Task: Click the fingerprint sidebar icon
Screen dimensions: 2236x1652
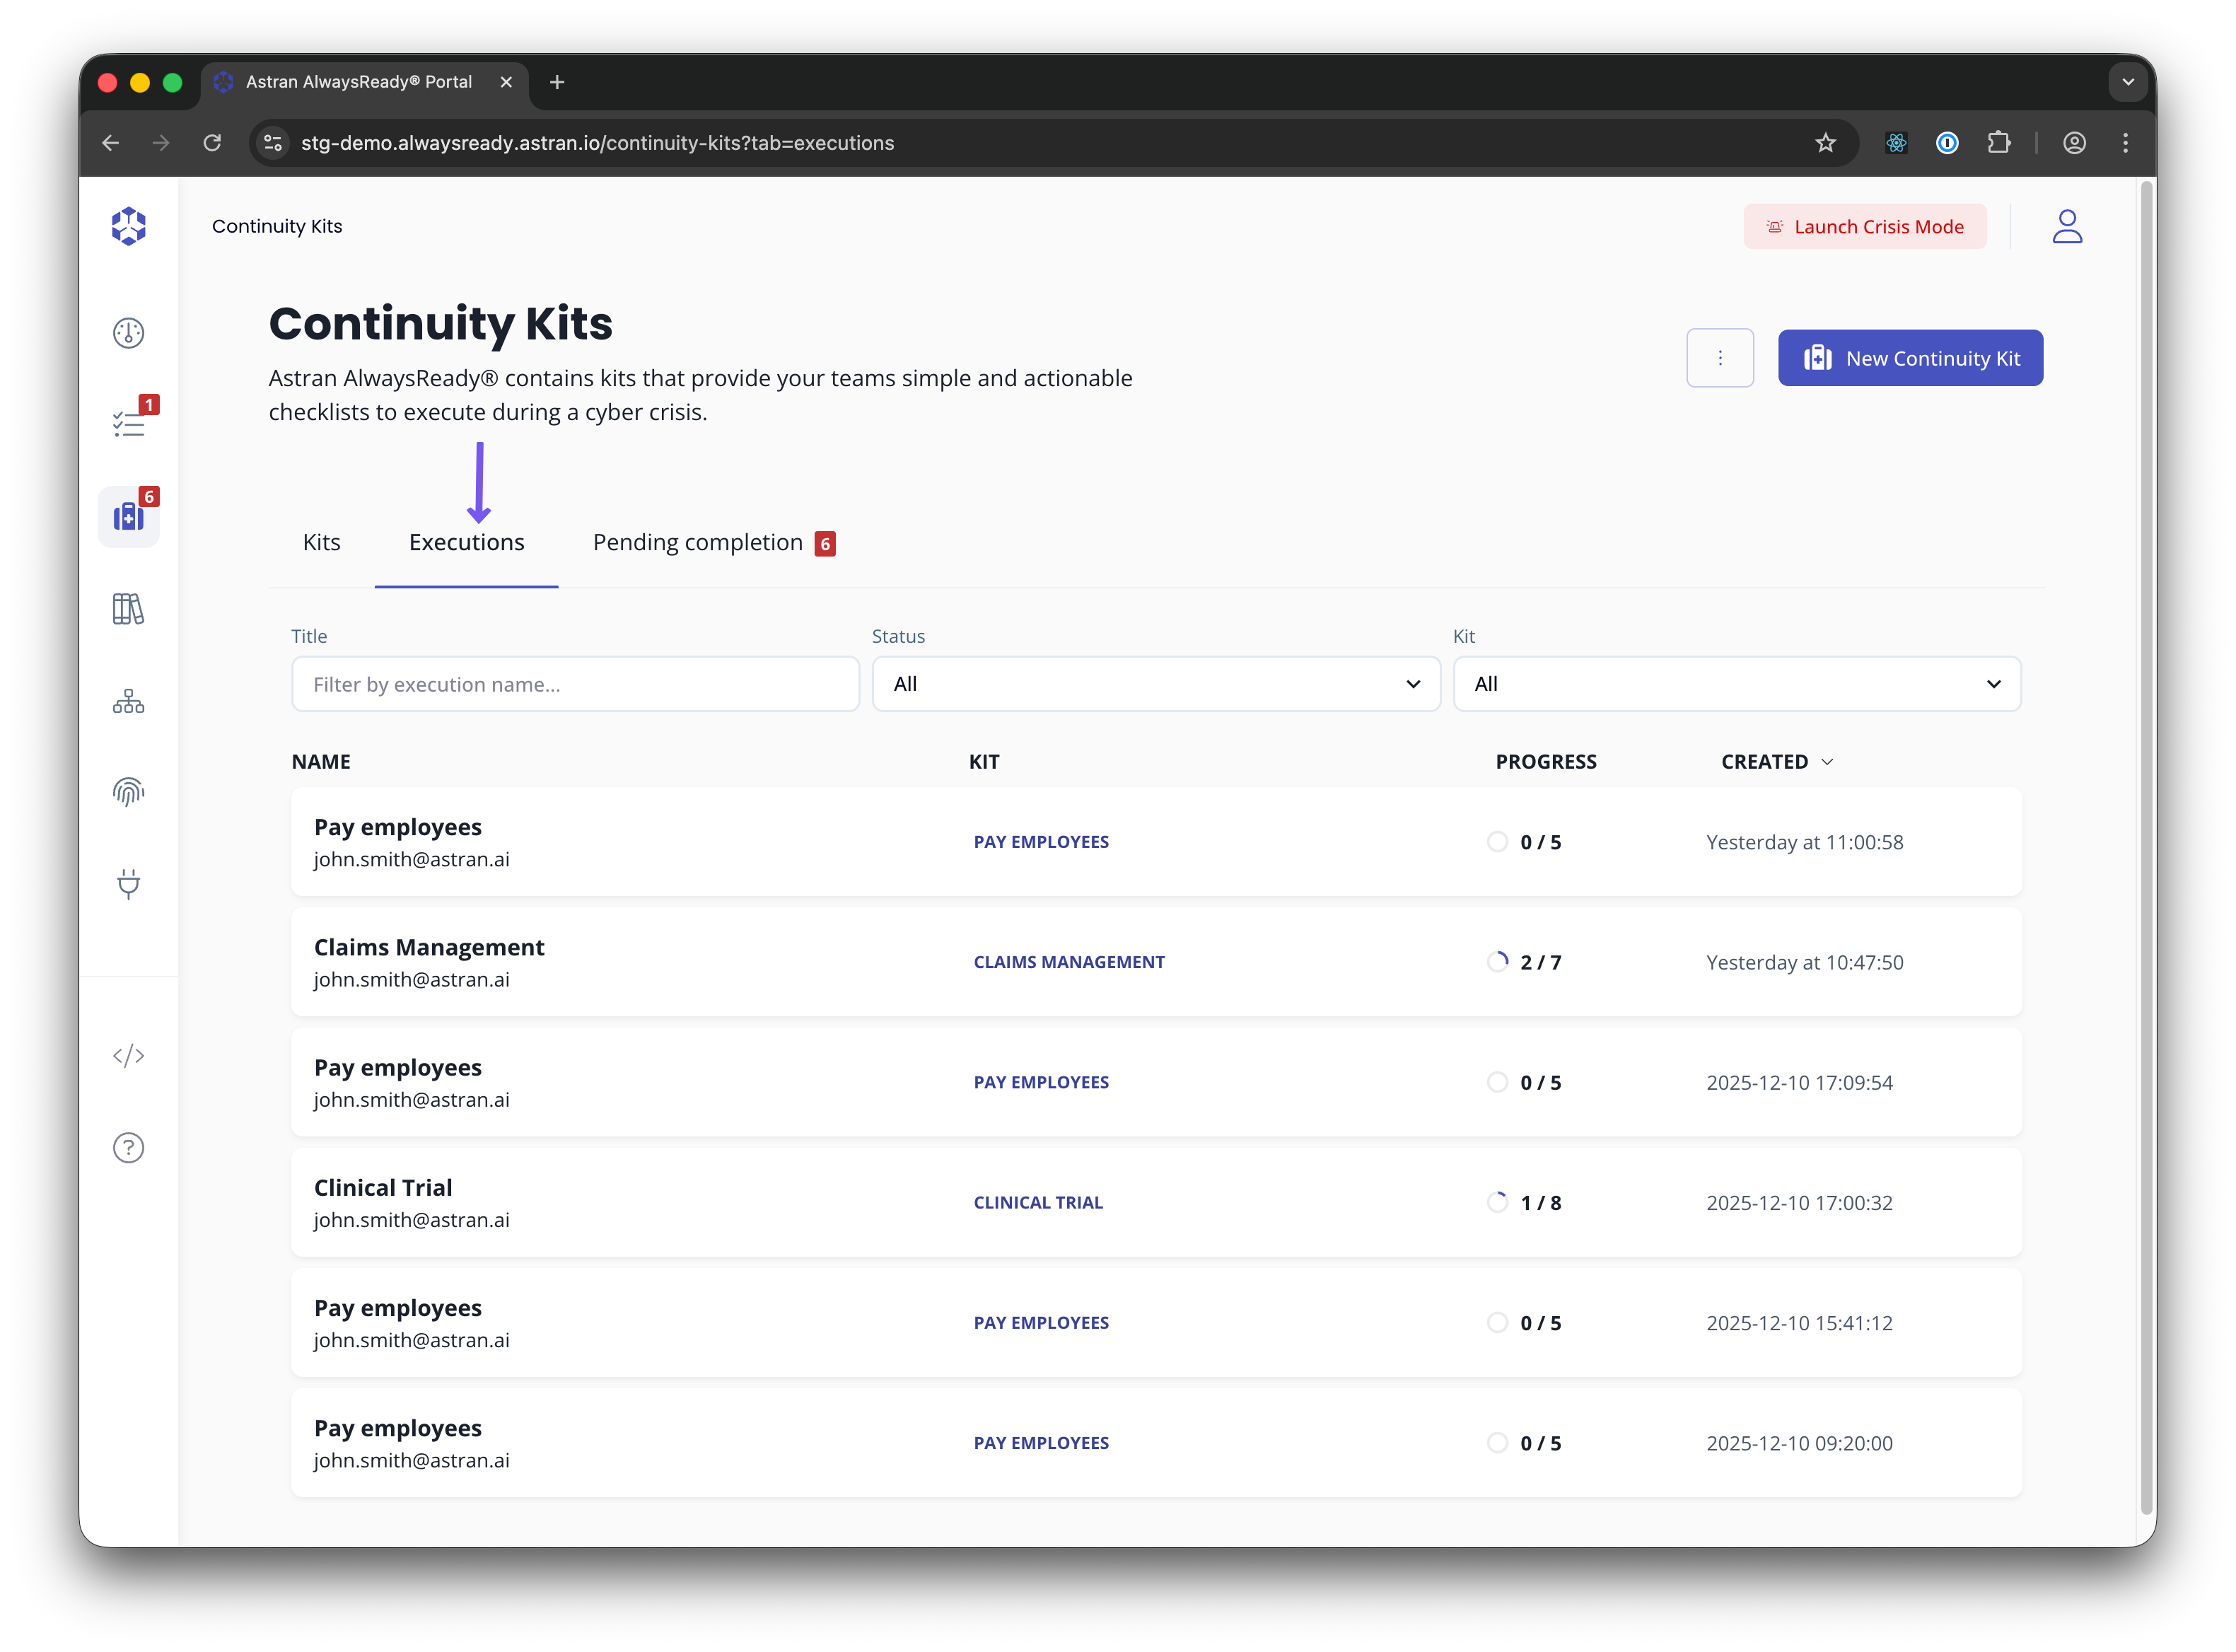Action: tap(128, 792)
